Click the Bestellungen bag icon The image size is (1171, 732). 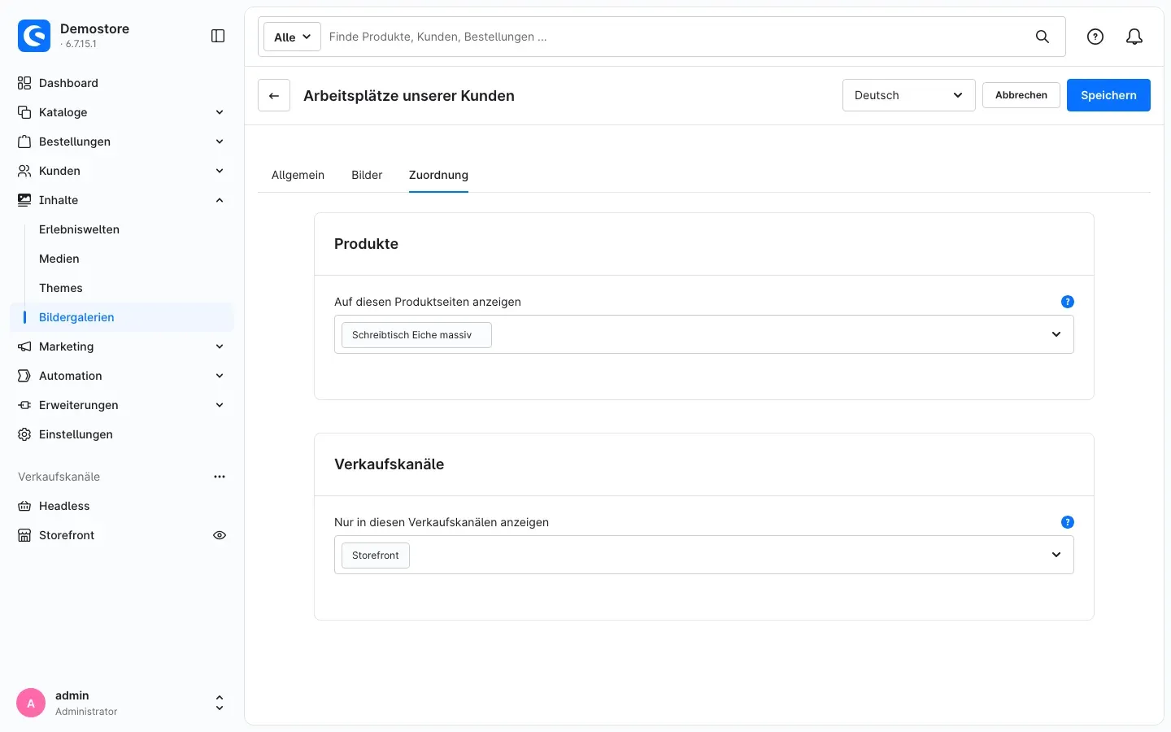tap(24, 142)
